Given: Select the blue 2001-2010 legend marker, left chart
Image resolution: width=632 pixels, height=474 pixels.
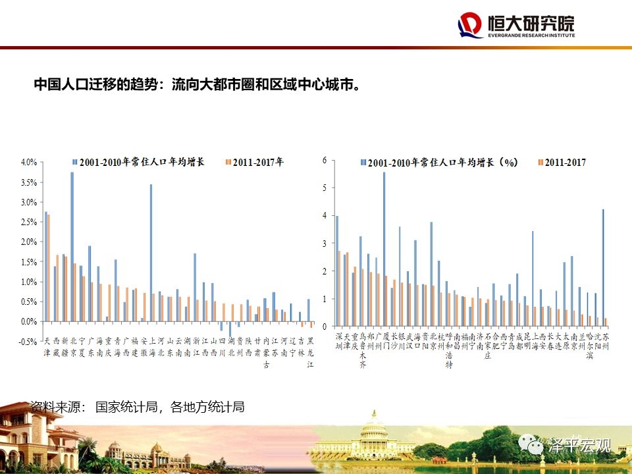Looking at the screenshot, I should click(74, 162).
